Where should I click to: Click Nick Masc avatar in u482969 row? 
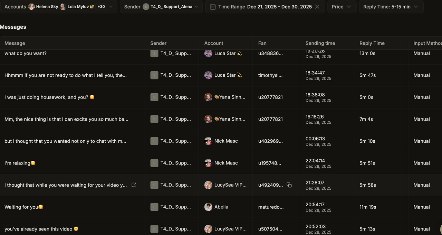click(208, 141)
